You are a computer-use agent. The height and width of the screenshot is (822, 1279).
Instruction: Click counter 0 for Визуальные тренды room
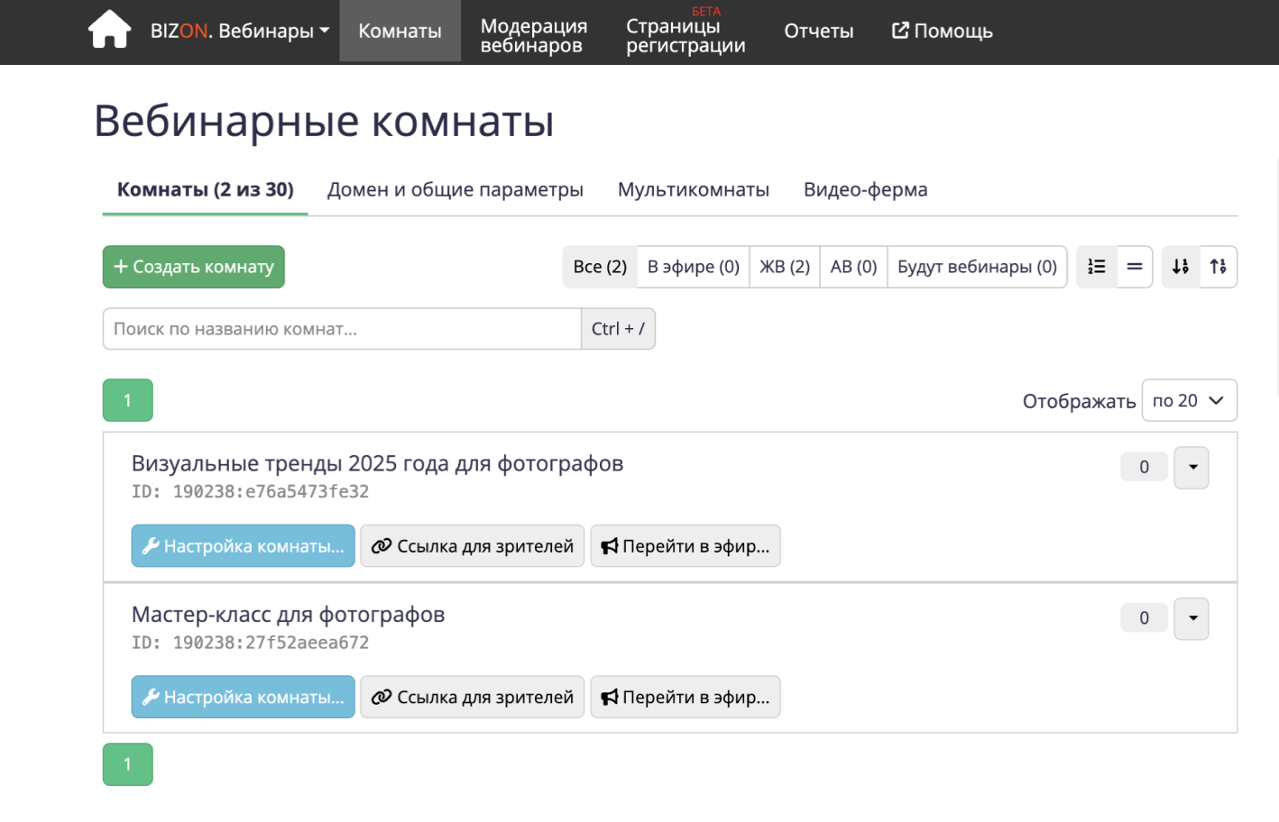tap(1144, 467)
